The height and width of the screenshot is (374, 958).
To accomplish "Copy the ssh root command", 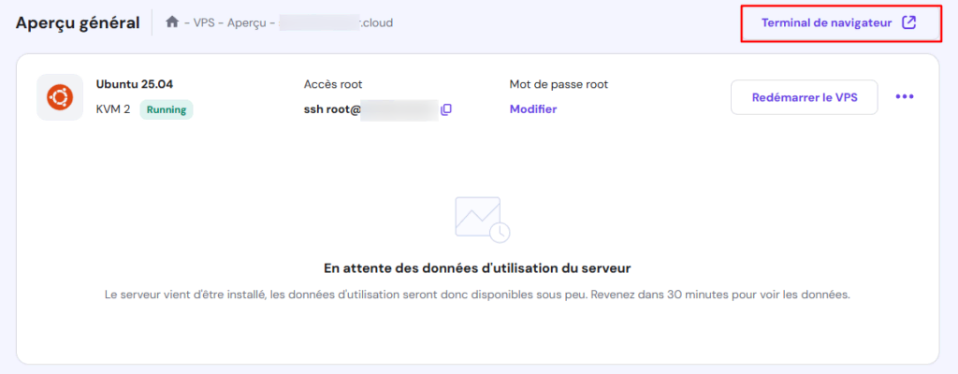I will coord(446,109).
